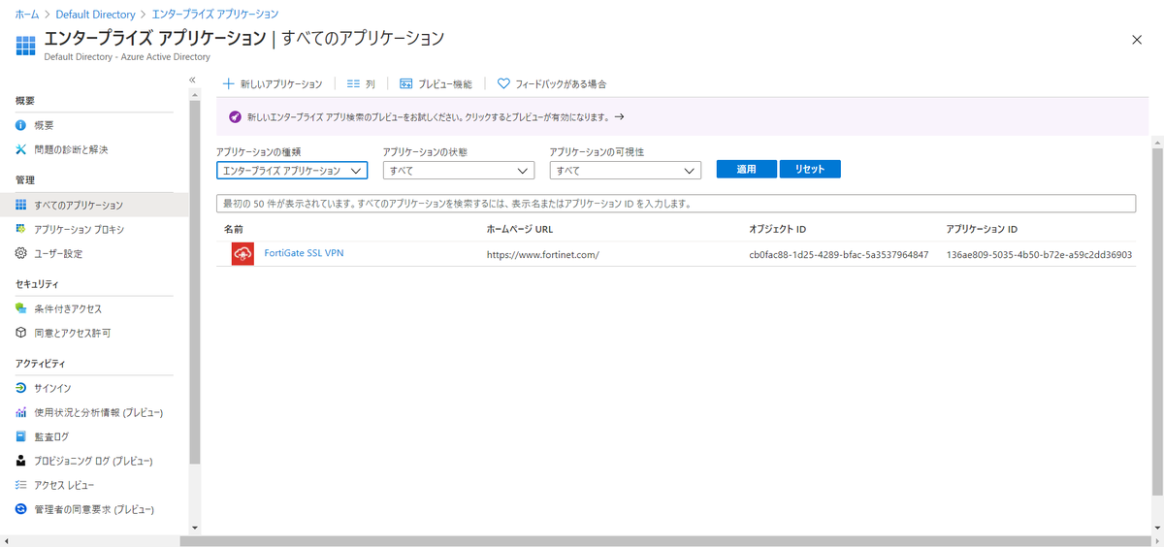Click プレビュー機能 toolbar button
Screen dimensions: 1164x547
[x=436, y=84]
